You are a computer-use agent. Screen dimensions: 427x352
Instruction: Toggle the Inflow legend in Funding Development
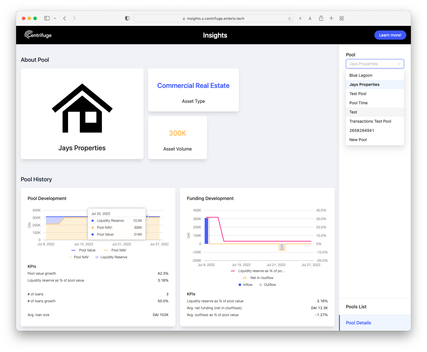pyautogui.click(x=246, y=284)
